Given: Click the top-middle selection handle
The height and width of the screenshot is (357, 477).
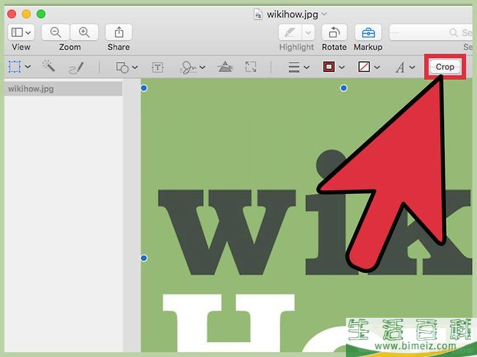Looking at the screenshot, I should point(344,88).
